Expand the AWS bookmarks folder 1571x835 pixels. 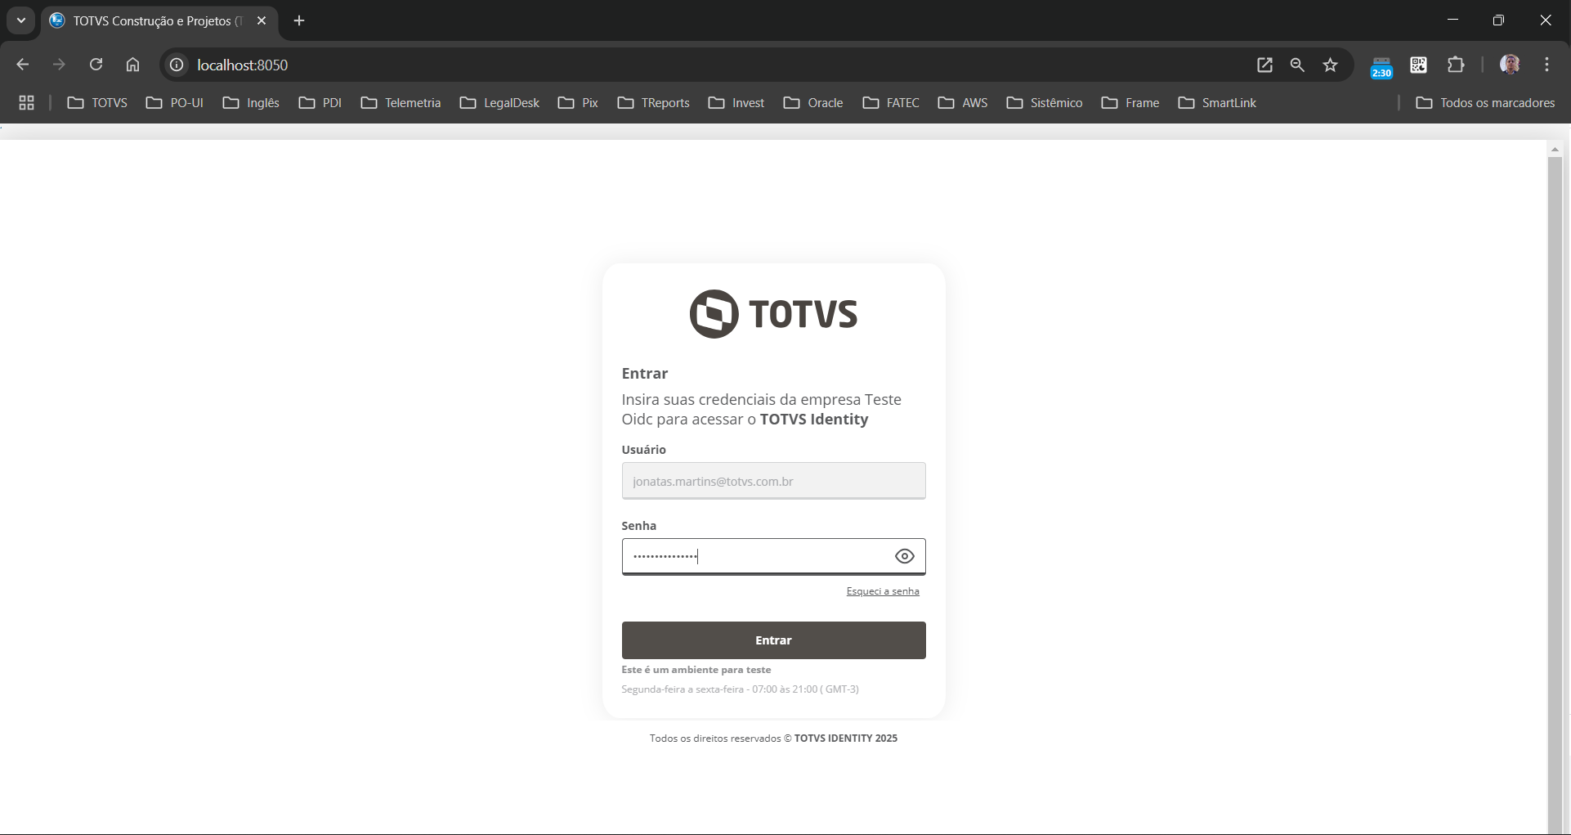(x=964, y=103)
